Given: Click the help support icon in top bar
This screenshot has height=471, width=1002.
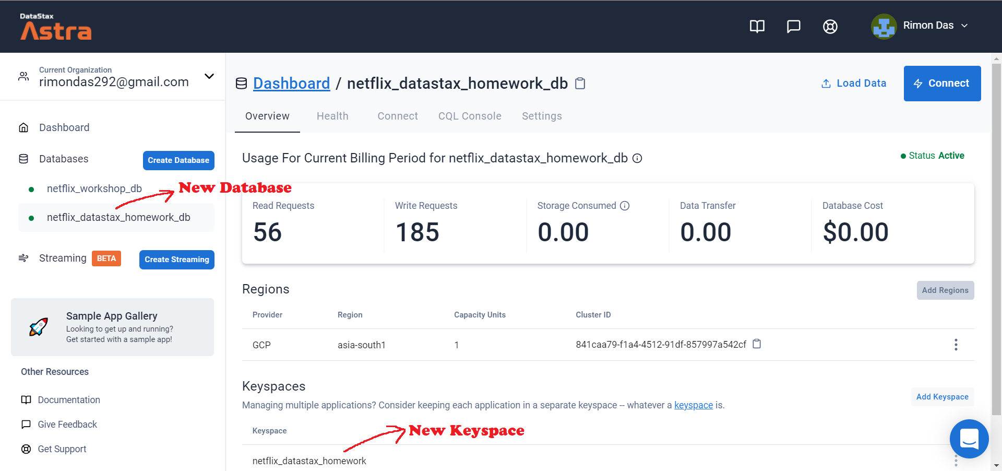Looking at the screenshot, I should pos(830,27).
